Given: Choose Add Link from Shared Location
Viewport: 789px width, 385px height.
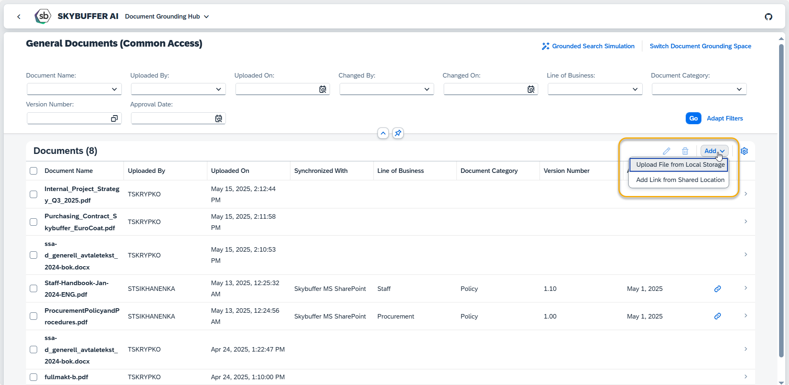Looking at the screenshot, I should click(x=679, y=180).
